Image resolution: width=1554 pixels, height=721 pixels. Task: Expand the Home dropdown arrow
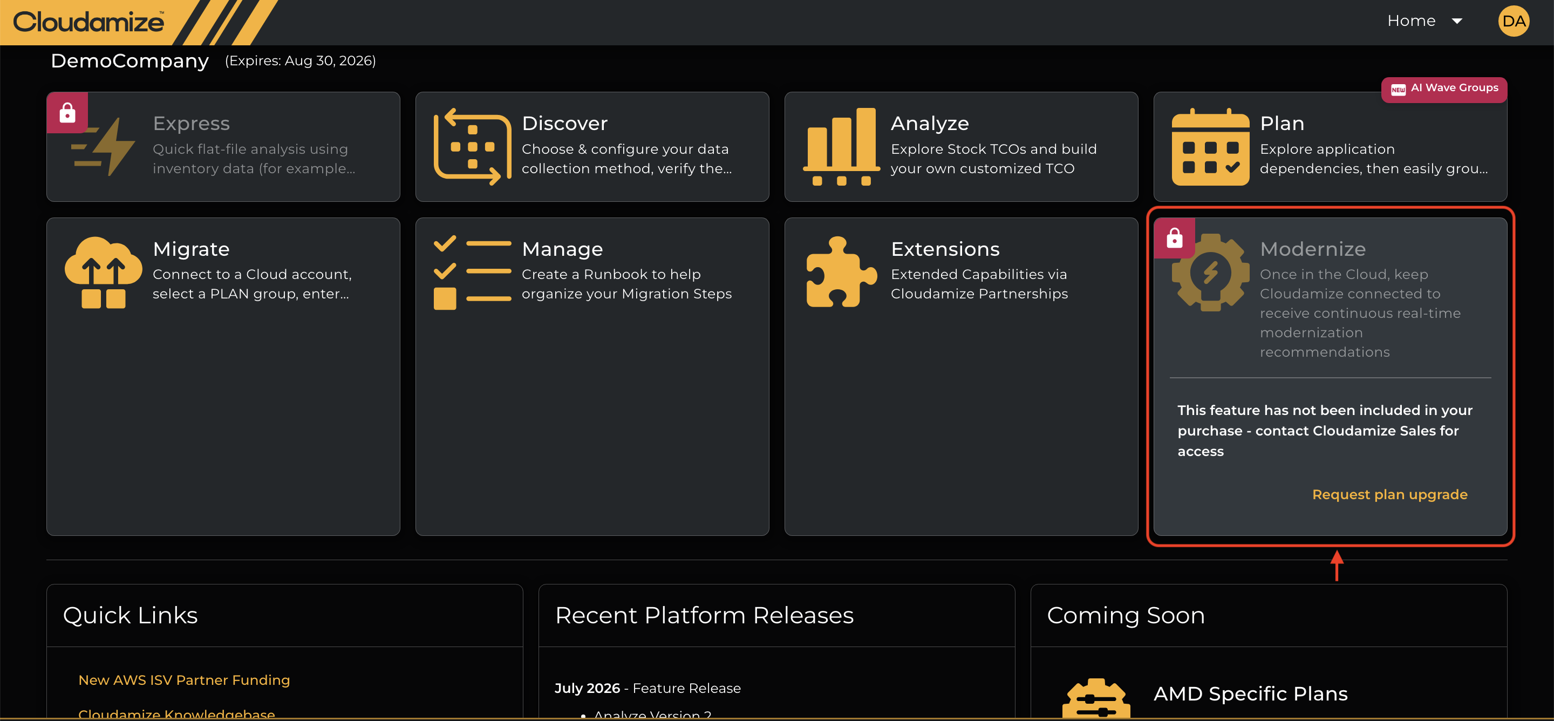[1457, 21]
